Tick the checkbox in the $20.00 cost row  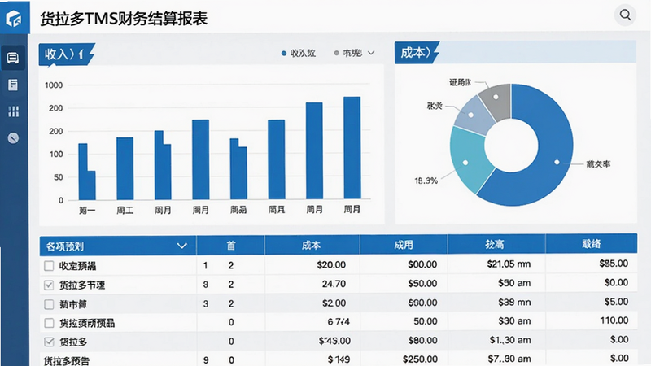tap(49, 266)
